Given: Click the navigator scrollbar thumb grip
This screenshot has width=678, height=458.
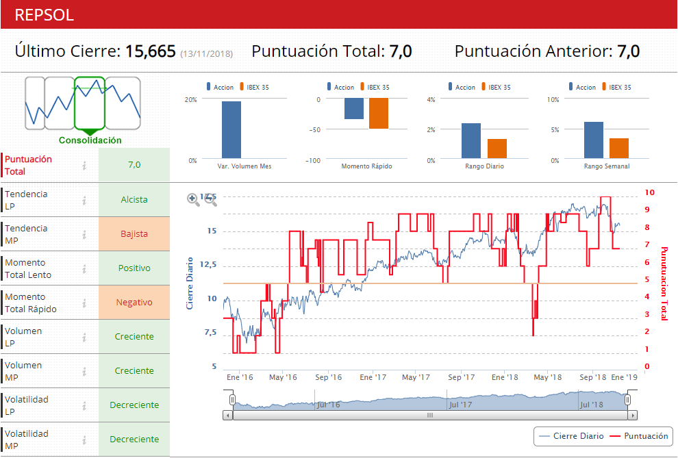Looking at the screenshot, I should point(430,416).
